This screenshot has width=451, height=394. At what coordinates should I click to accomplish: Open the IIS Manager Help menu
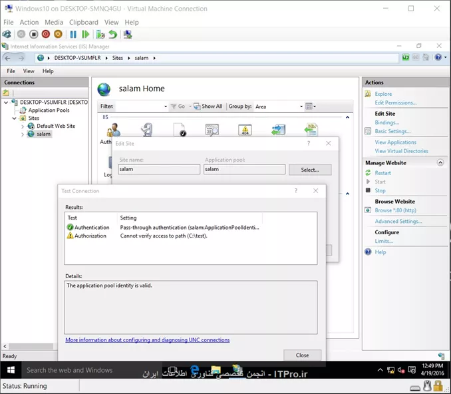(48, 71)
